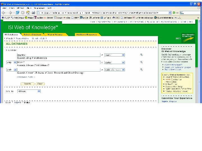Click the Register link under Customize Your Experience

(x=173, y=101)
